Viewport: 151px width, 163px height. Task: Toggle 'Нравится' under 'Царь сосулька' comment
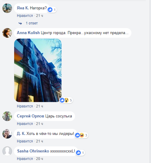(25, 124)
